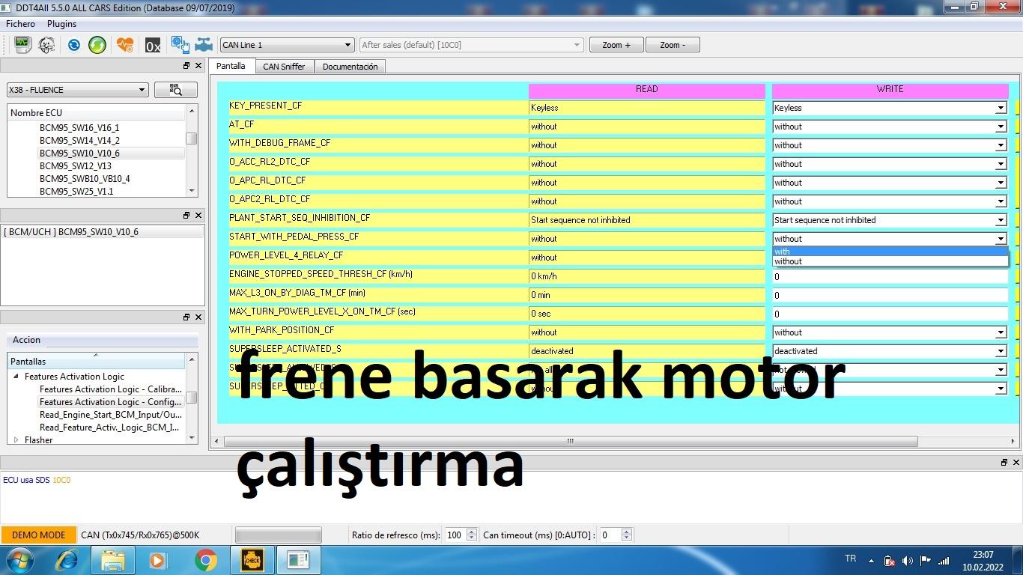The image size is (1023, 575).
Task: Click the Zoom - button
Action: pyautogui.click(x=672, y=45)
